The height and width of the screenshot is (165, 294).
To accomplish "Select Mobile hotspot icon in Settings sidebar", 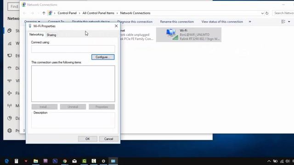I will pos(10,106).
